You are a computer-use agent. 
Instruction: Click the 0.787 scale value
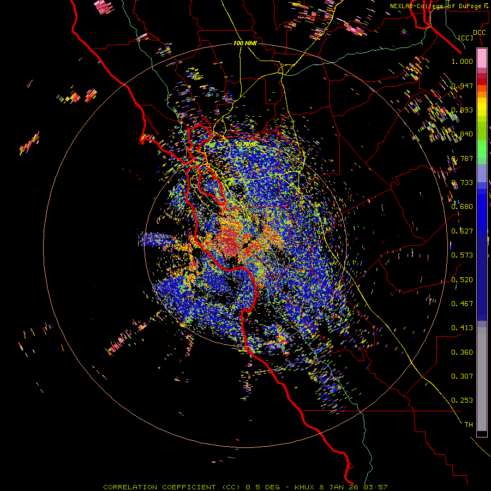pyautogui.click(x=462, y=158)
